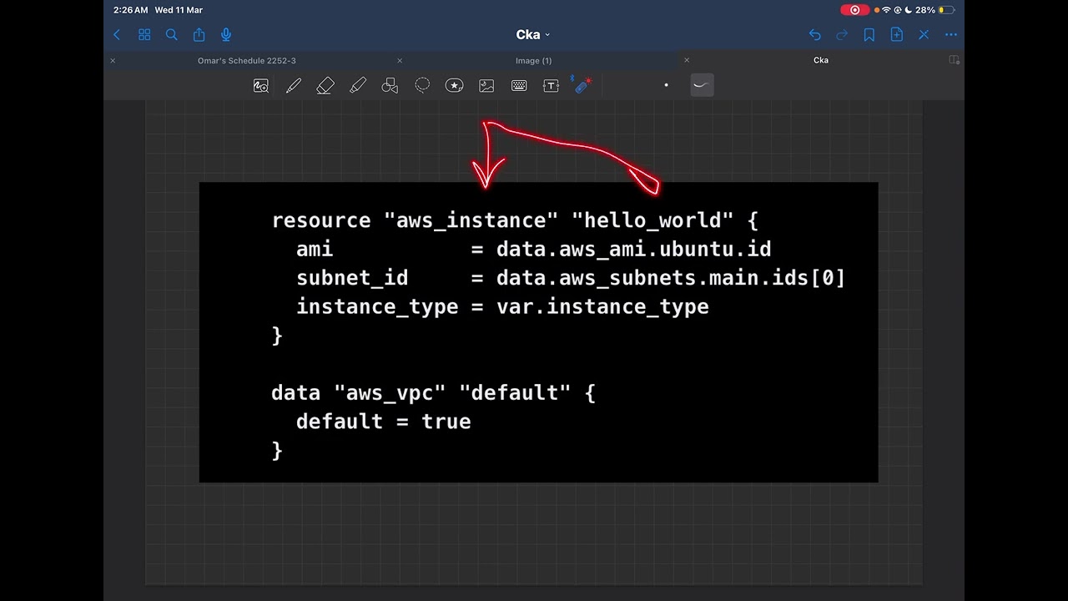Viewport: 1068px width, 601px height.
Task: Close the Cka tab
Action: (x=687, y=60)
